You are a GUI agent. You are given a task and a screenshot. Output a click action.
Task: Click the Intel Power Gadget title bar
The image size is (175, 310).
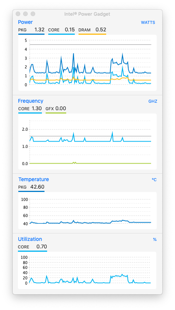(x=87, y=14)
